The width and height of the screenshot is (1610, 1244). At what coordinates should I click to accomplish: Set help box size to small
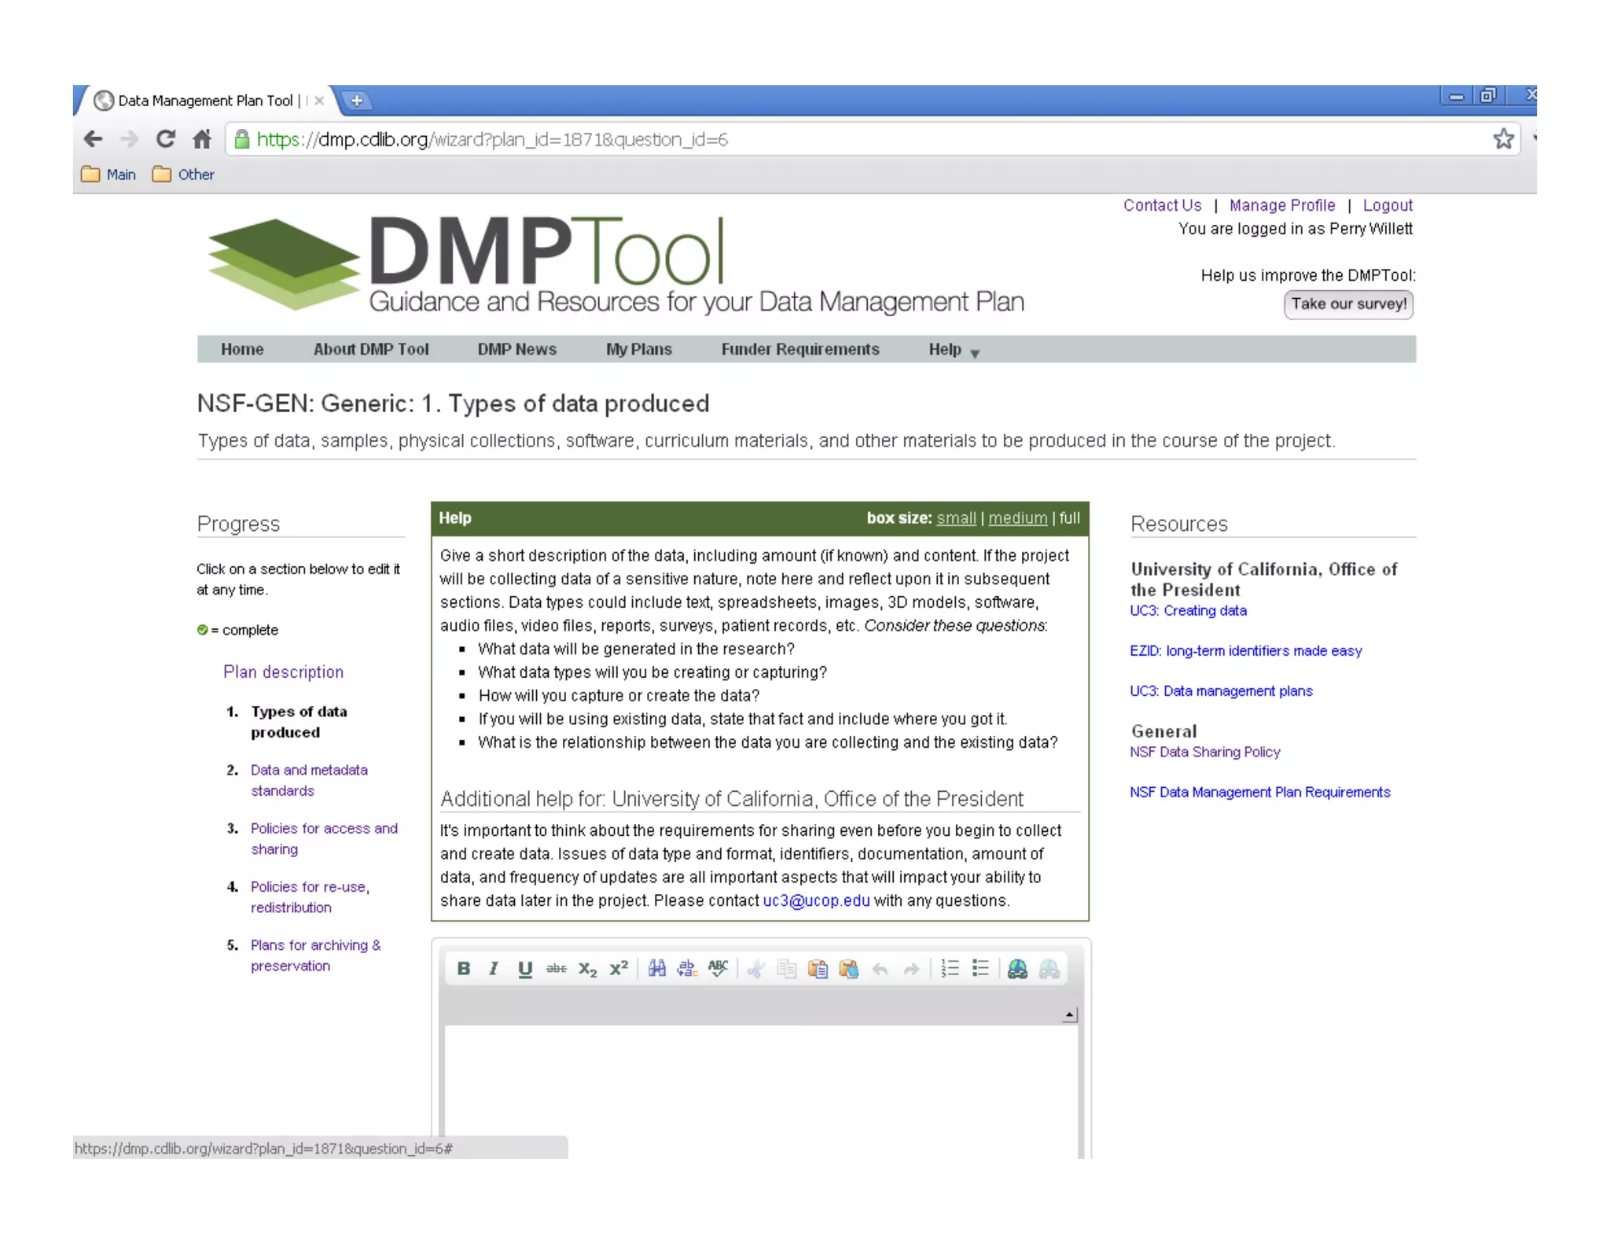point(956,518)
